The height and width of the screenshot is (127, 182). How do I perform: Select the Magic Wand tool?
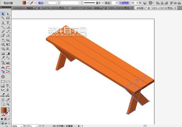click(3, 18)
